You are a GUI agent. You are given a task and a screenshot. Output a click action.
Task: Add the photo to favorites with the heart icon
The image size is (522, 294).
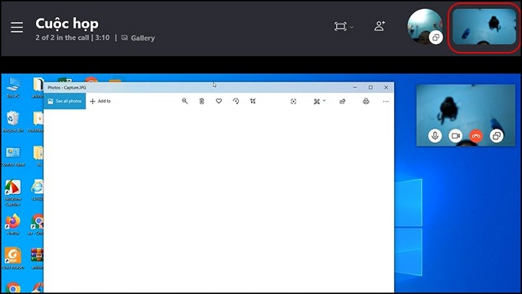coord(219,101)
